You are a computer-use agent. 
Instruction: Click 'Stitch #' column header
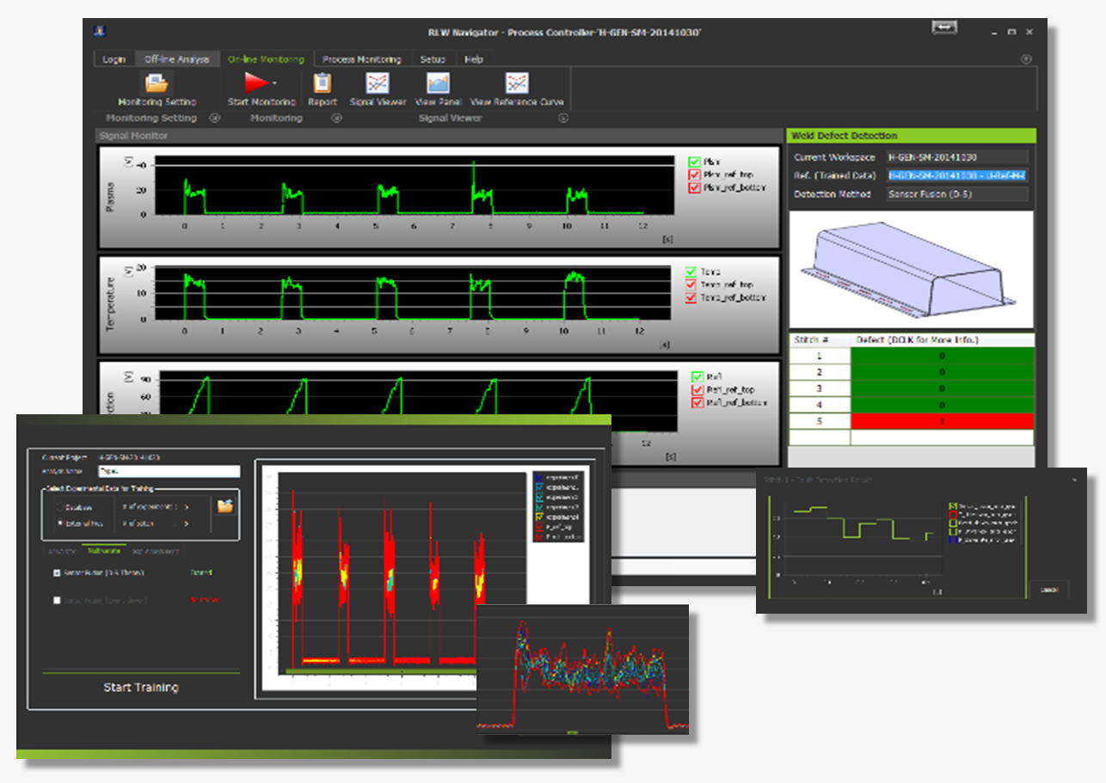pyautogui.click(x=820, y=340)
